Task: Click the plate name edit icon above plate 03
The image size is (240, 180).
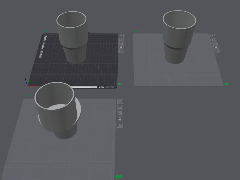Action: point(28,95)
